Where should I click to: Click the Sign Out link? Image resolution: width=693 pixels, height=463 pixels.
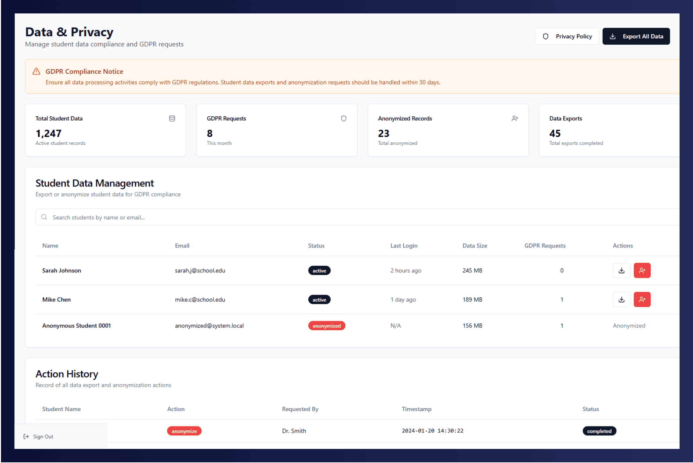43,436
